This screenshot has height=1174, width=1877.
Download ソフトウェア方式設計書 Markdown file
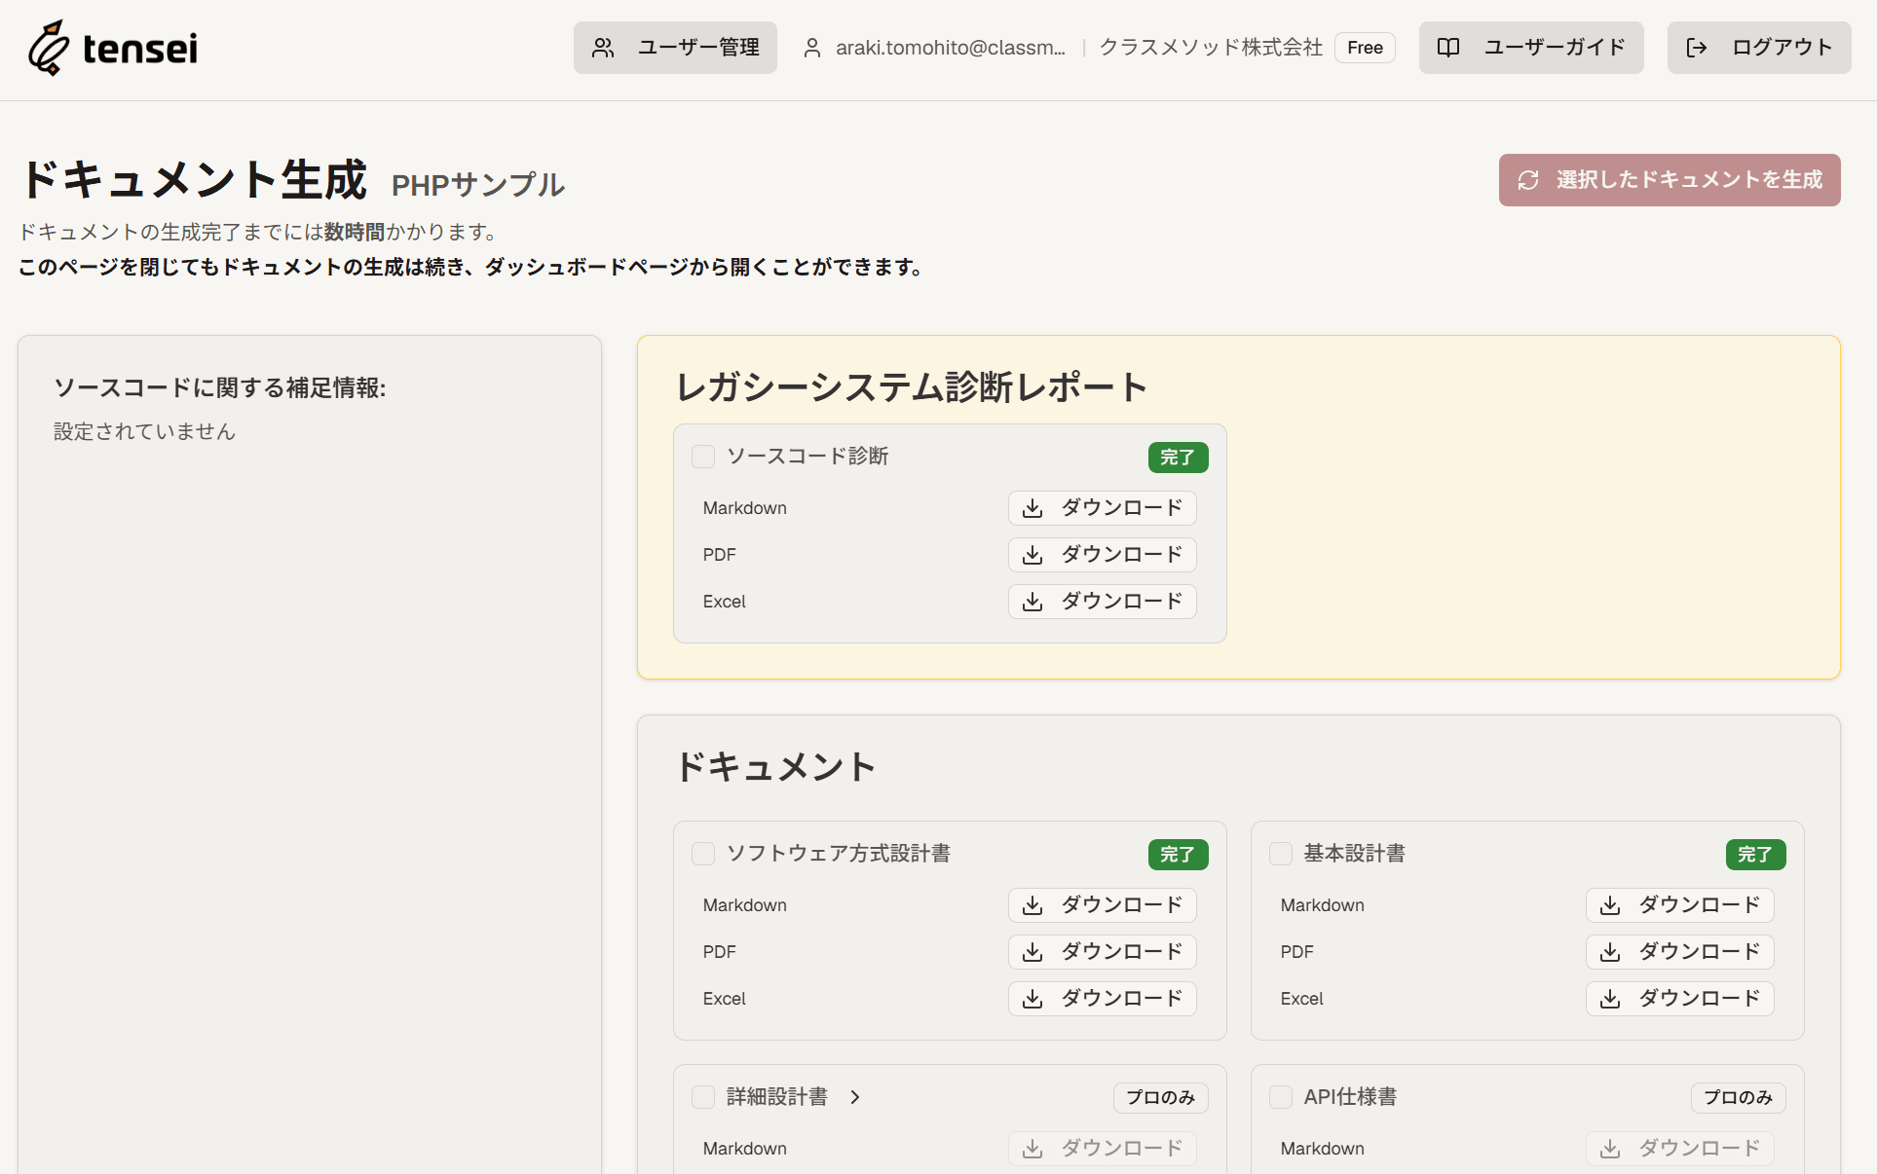(x=1103, y=905)
